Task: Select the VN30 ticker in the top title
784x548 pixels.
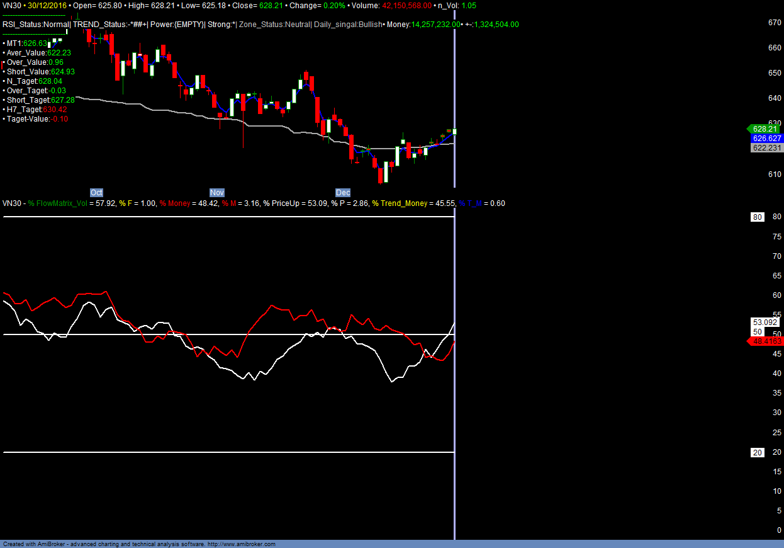Action: point(12,6)
